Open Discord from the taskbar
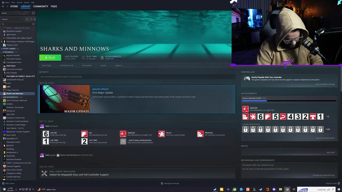The image size is (342, 192). coord(274,189)
